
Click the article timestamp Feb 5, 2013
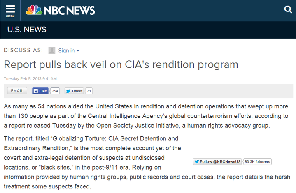(x=30, y=79)
